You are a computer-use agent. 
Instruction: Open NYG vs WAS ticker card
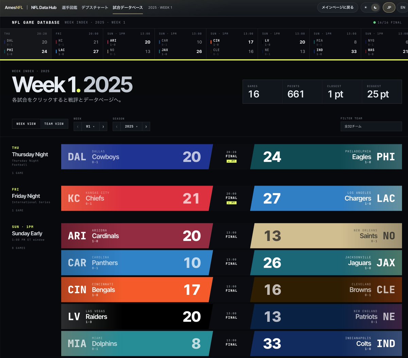click(x=385, y=44)
